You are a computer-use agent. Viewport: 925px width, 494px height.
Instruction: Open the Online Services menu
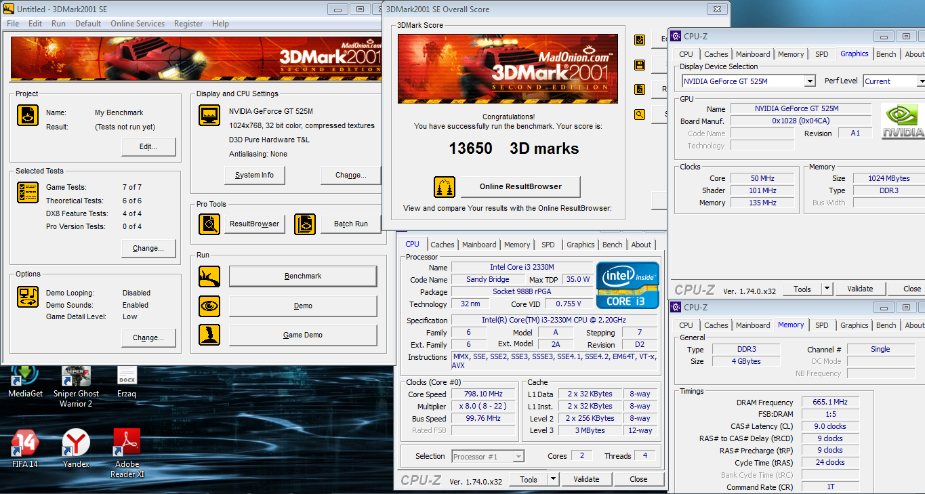(138, 24)
